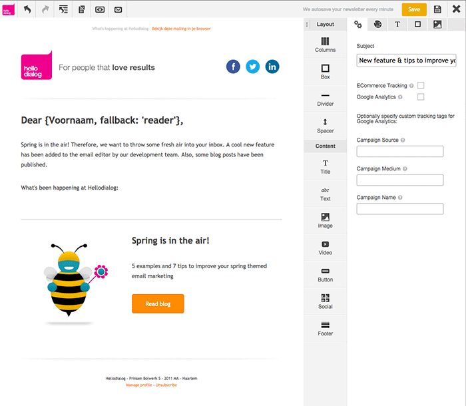Click the Campaign Source input field
The width and height of the screenshot is (466, 406).
399,152
